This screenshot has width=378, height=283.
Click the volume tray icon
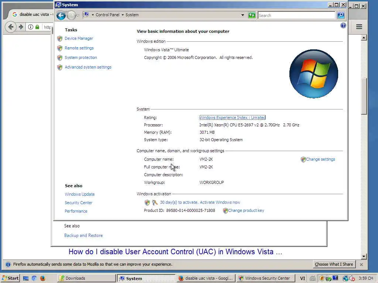pos(352,279)
